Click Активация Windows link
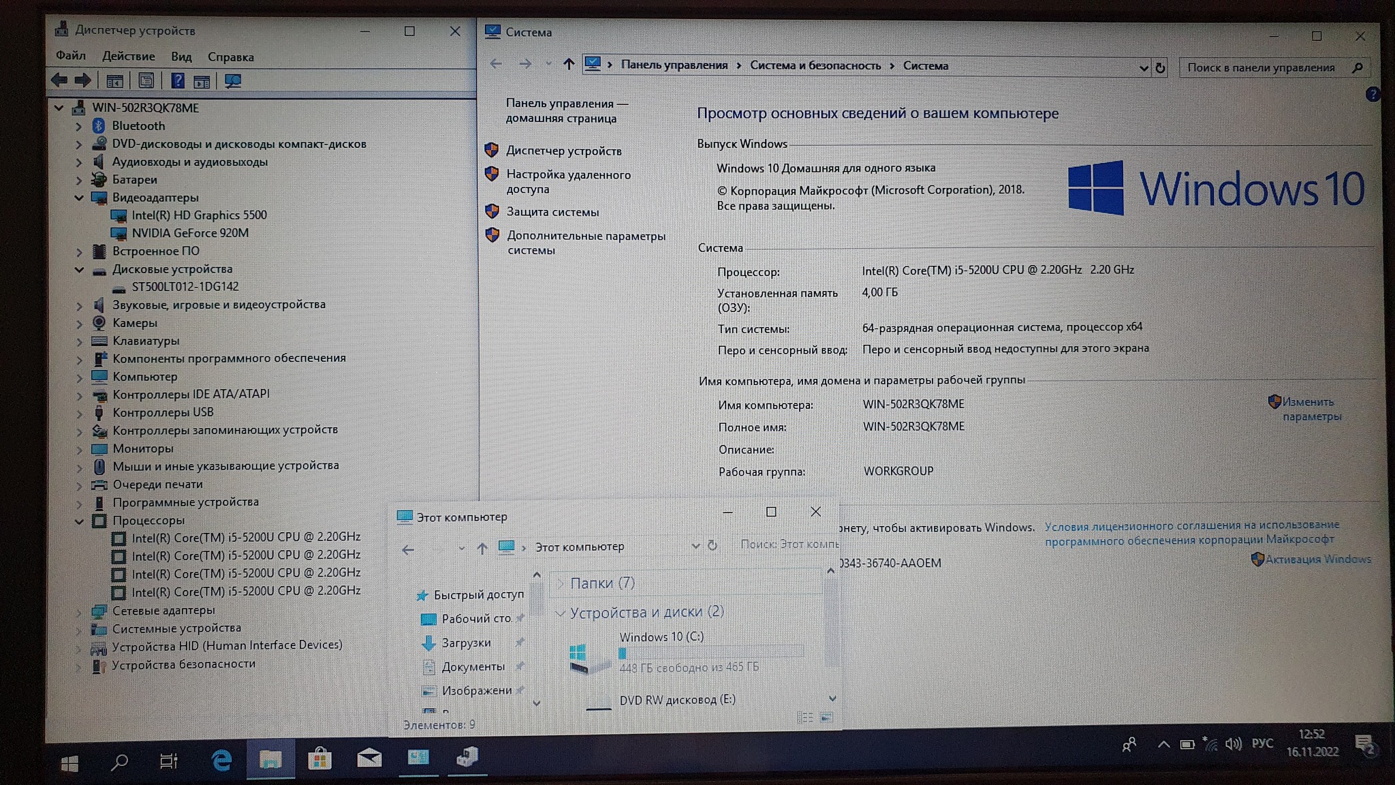The height and width of the screenshot is (785, 1395). click(1318, 559)
